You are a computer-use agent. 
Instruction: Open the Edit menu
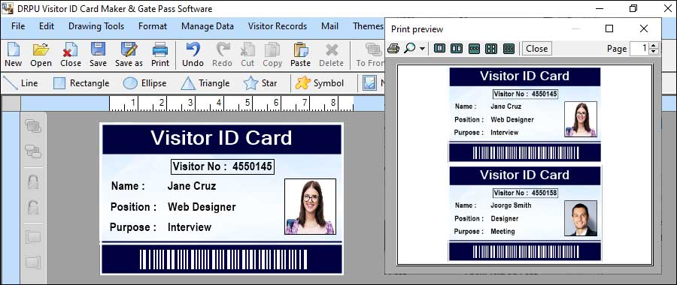47,26
